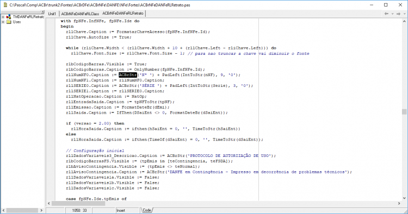Click the 'rlbAvisoContingencia.Visible' line
This screenshot has height=214, width=408.
133,166
